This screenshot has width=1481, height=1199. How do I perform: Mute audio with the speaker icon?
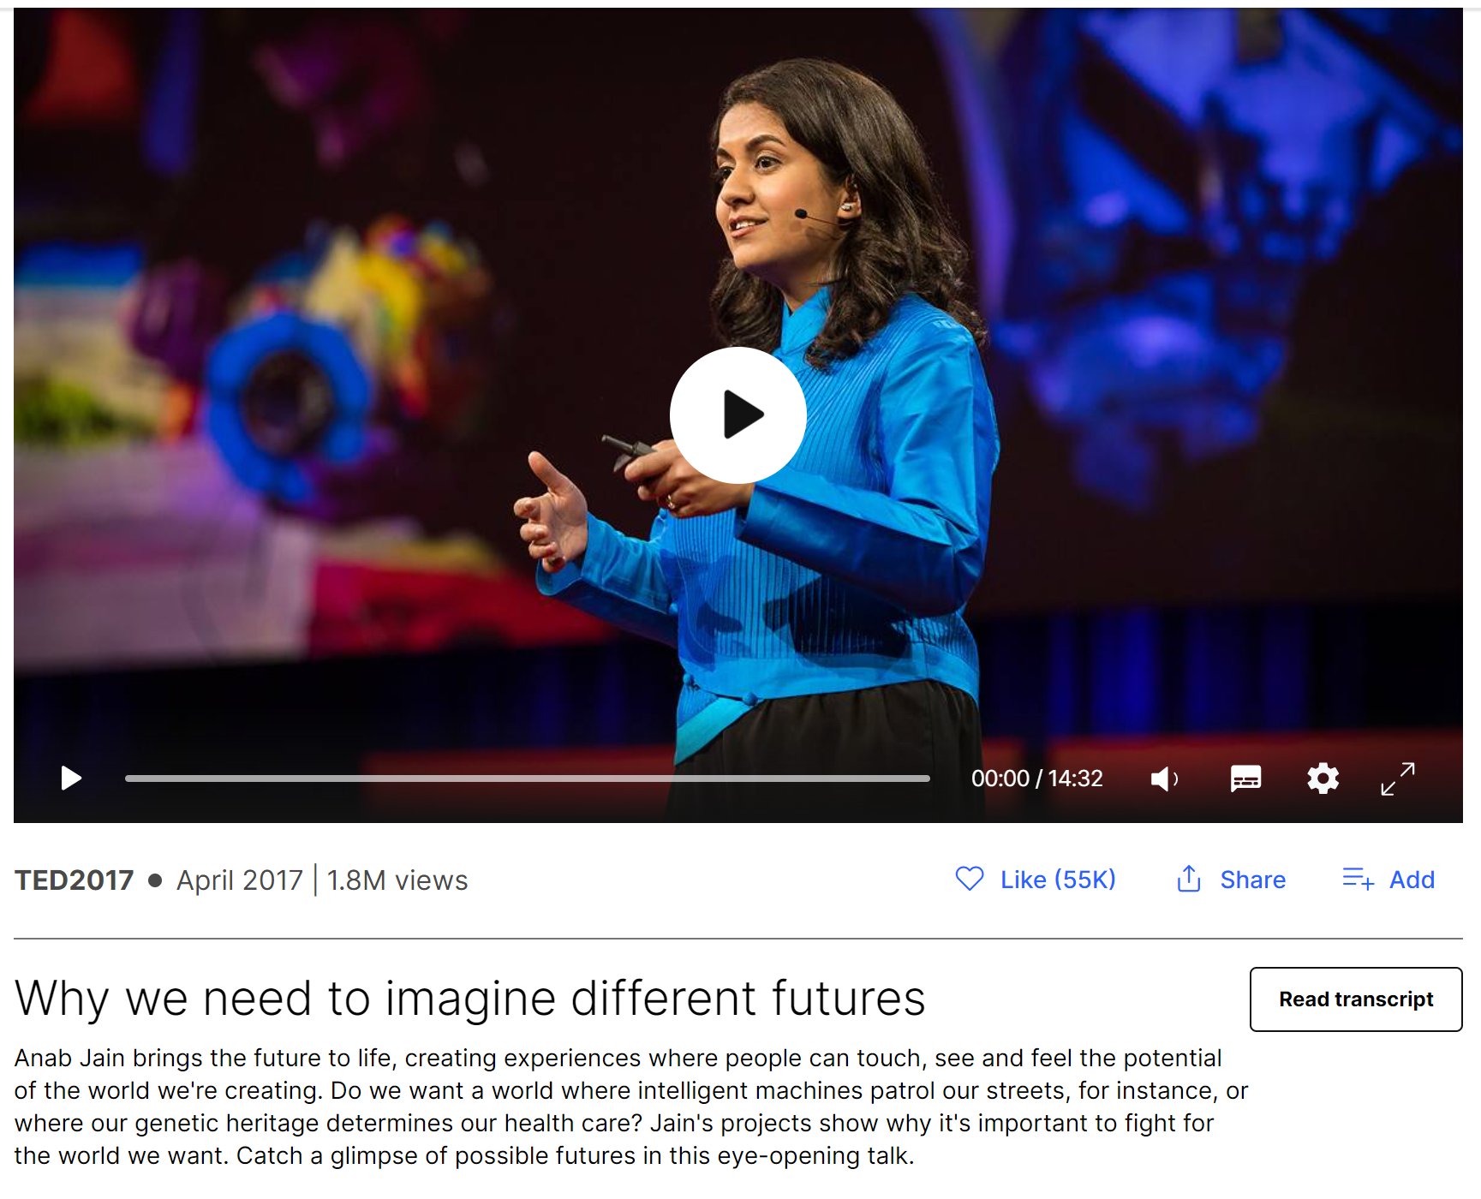coord(1164,778)
